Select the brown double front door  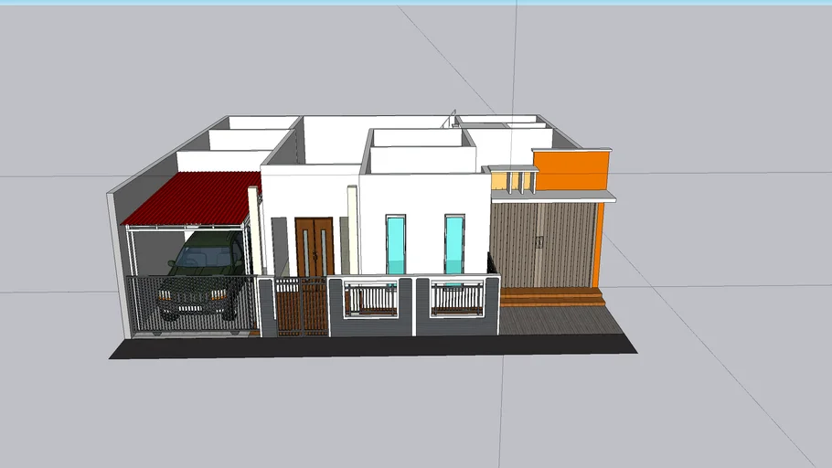(315, 248)
